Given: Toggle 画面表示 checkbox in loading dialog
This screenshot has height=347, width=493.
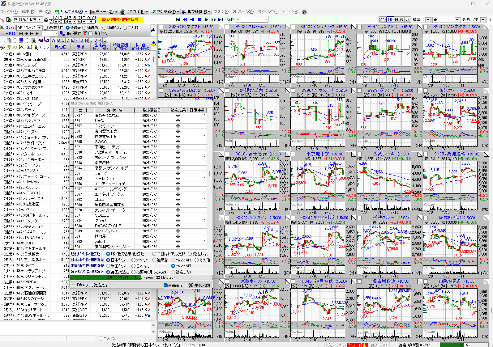Looking at the screenshot, I should click(x=165, y=285).
